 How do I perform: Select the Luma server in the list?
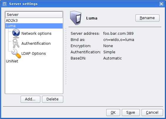[x=34, y=26]
